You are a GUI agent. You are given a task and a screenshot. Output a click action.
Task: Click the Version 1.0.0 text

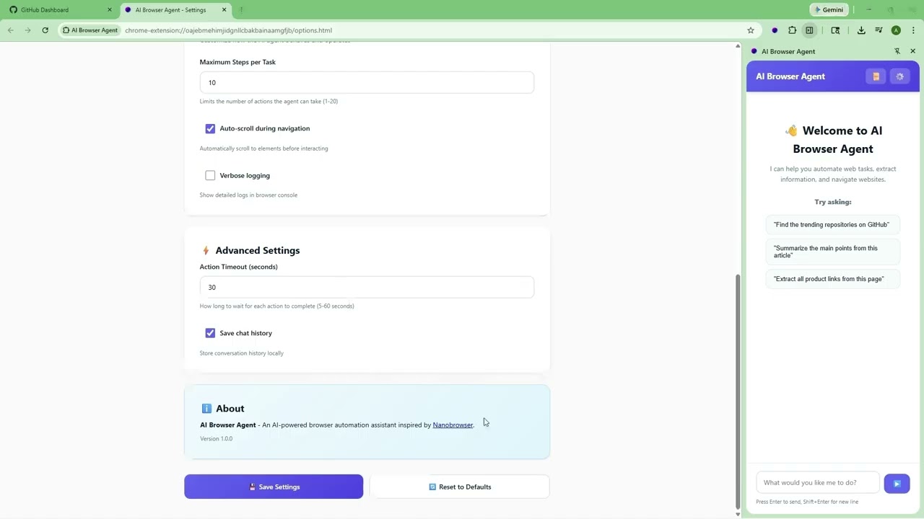(x=216, y=439)
